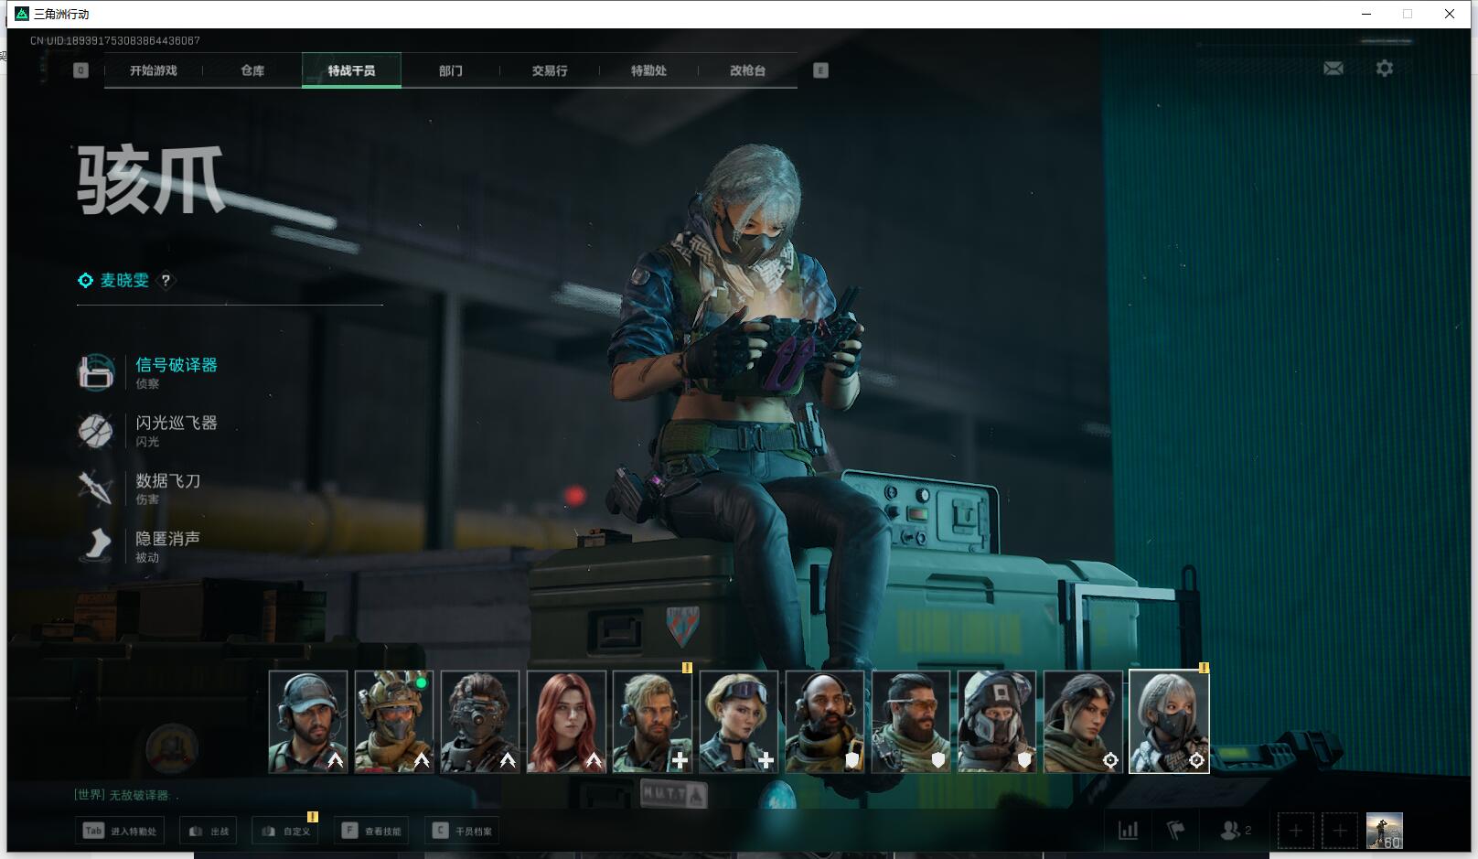The width and height of the screenshot is (1478, 859).
Task: Click the 信号破译器 skill name
Action: click(177, 365)
